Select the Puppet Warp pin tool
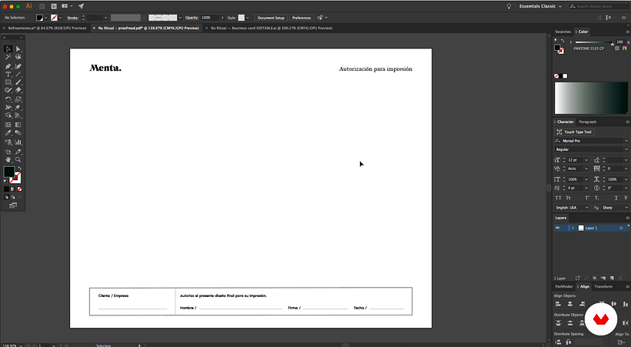 point(18,108)
